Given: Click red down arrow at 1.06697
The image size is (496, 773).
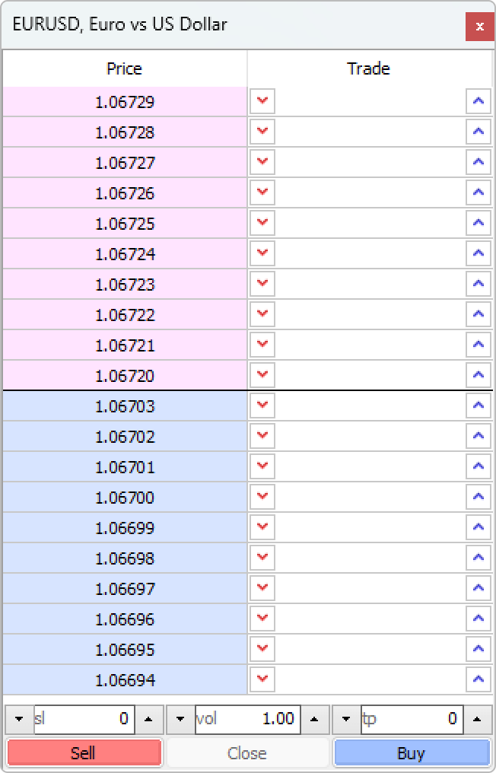Looking at the screenshot, I should click(x=262, y=588).
